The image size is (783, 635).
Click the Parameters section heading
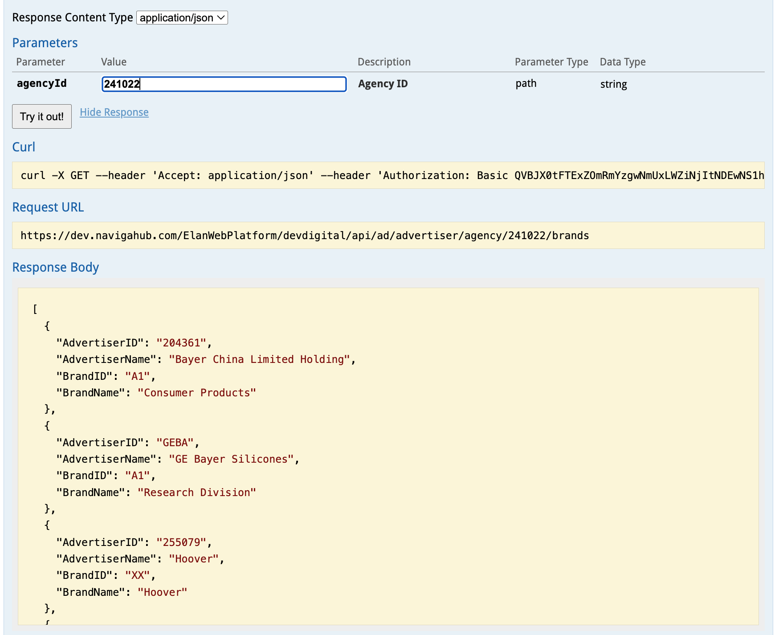[x=45, y=43]
